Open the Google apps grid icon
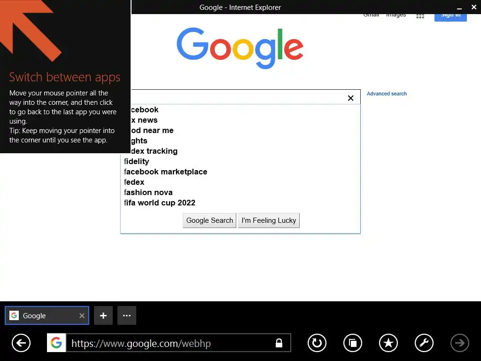The height and width of the screenshot is (361, 481). (420, 16)
